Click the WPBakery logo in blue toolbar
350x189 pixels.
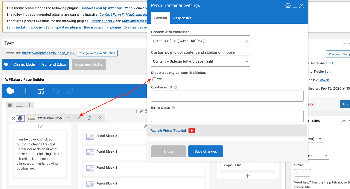point(10,91)
